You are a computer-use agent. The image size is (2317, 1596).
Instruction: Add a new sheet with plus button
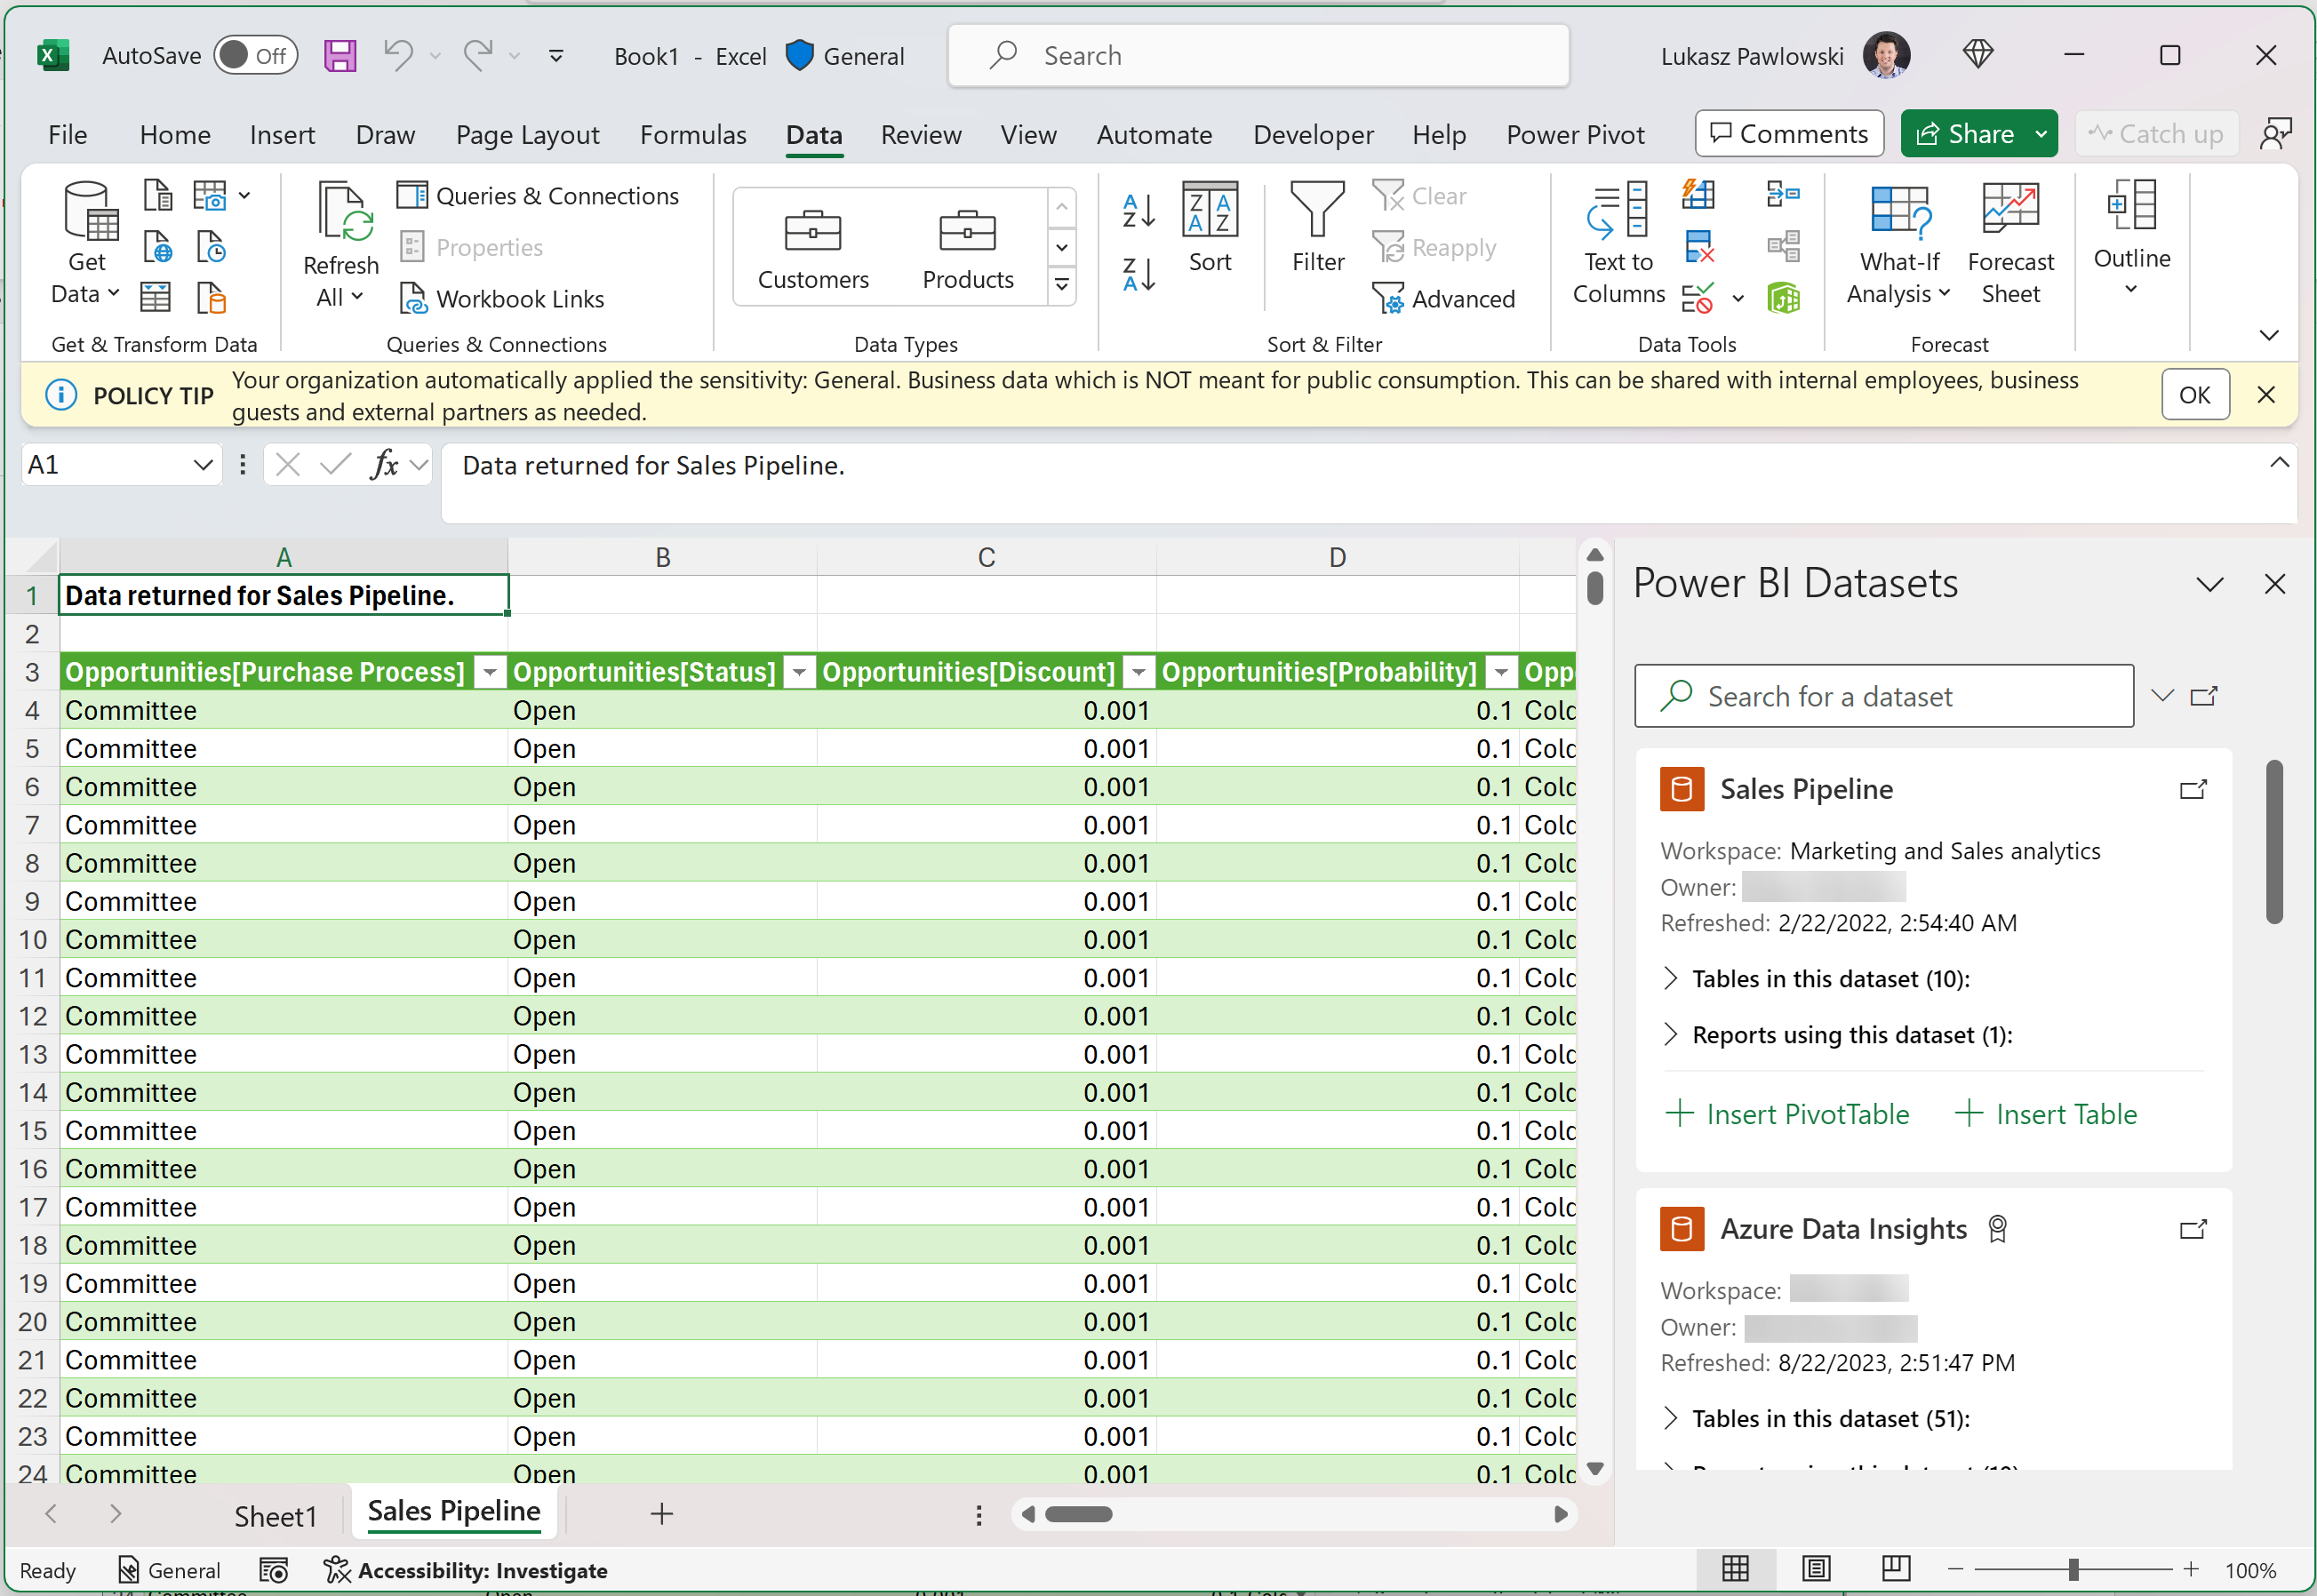pyautogui.click(x=661, y=1514)
